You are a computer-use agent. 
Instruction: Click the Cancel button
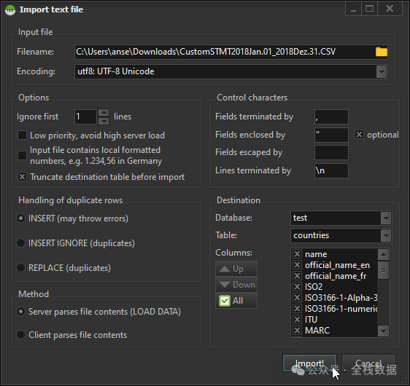(x=368, y=363)
